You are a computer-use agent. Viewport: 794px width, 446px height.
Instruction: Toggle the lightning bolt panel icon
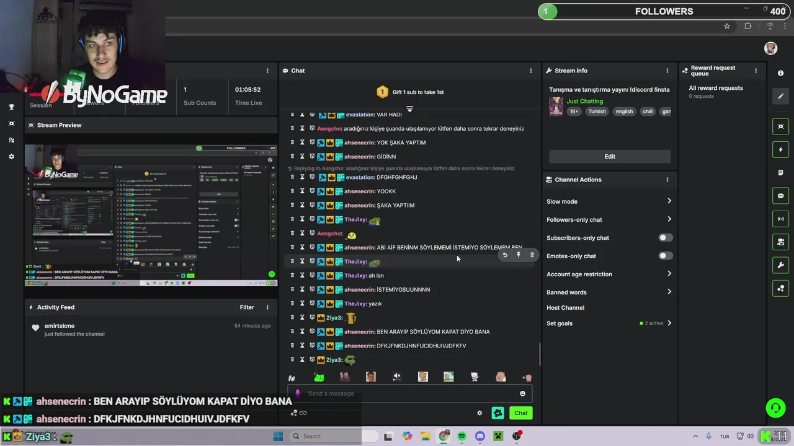(x=780, y=150)
